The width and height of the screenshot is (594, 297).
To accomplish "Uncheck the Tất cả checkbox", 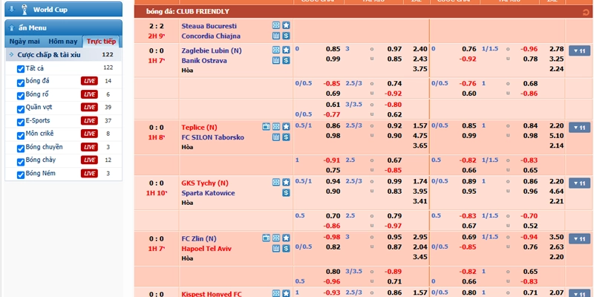I will (x=21, y=69).
